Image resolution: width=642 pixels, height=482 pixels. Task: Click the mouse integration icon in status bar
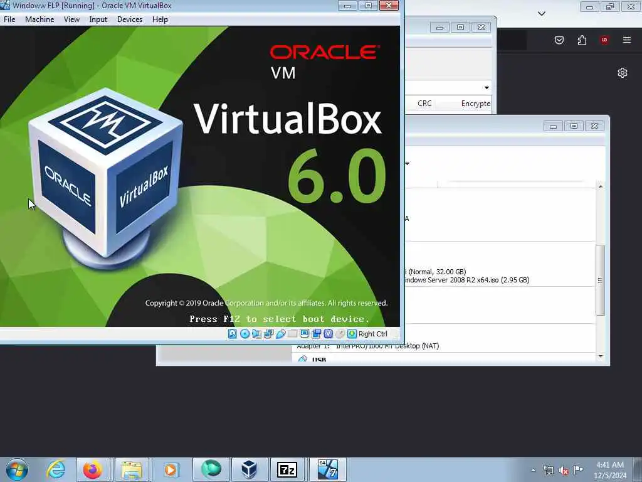pos(340,334)
